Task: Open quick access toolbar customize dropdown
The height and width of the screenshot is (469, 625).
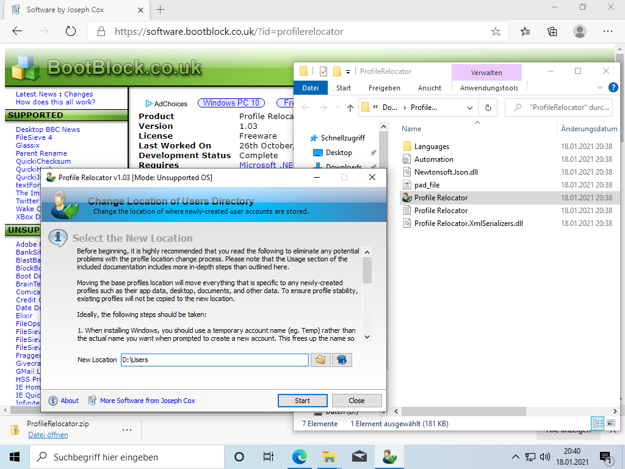Action: [x=348, y=72]
